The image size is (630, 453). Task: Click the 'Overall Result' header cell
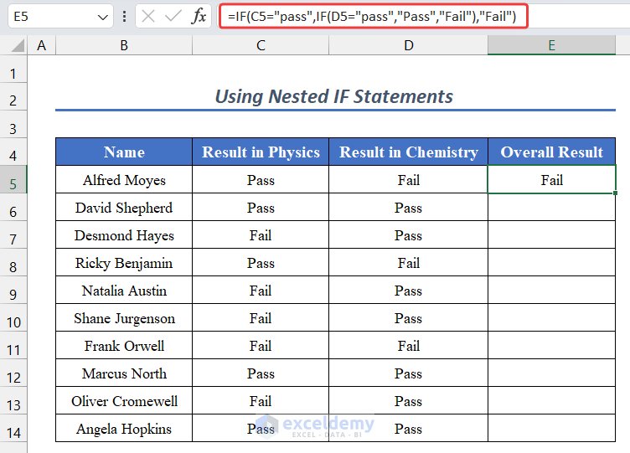(x=551, y=152)
